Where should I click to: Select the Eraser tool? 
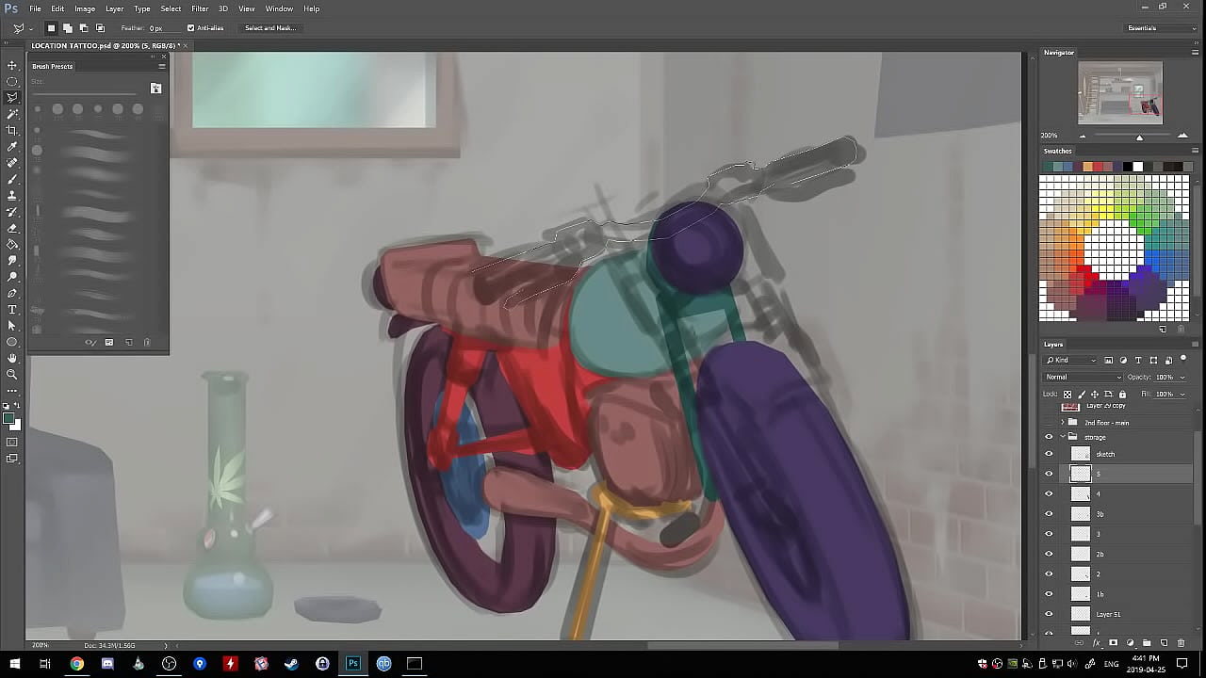12,228
